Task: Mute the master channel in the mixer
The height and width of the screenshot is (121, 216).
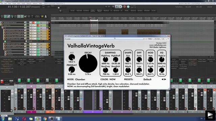Action: 12,91
